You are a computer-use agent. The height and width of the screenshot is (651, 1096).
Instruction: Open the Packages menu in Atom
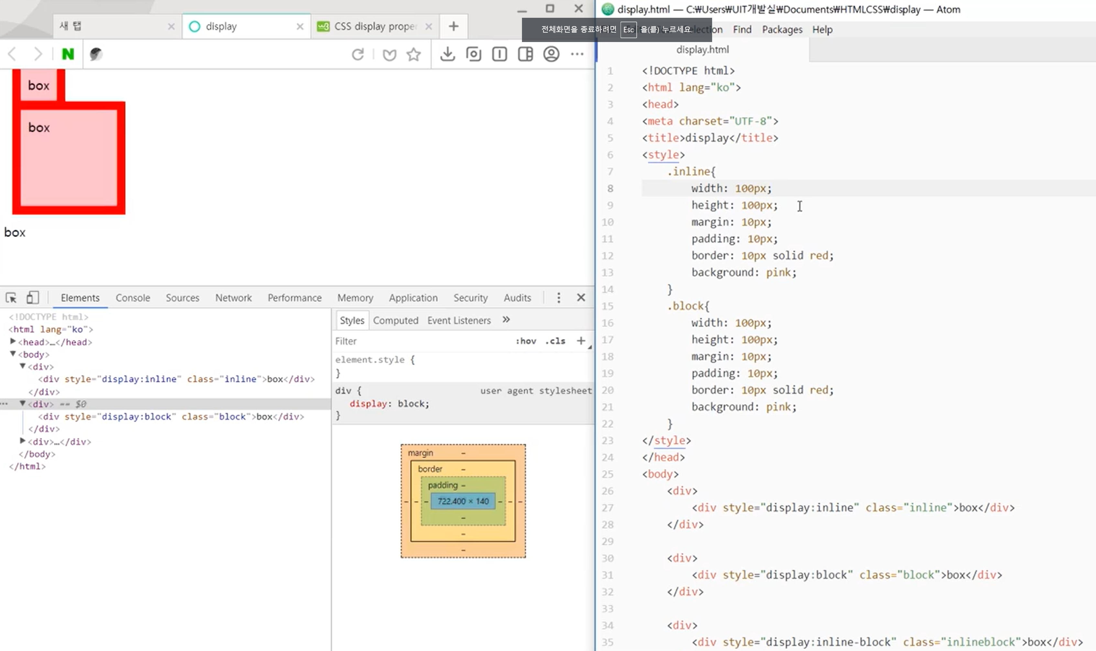pyautogui.click(x=782, y=29)
